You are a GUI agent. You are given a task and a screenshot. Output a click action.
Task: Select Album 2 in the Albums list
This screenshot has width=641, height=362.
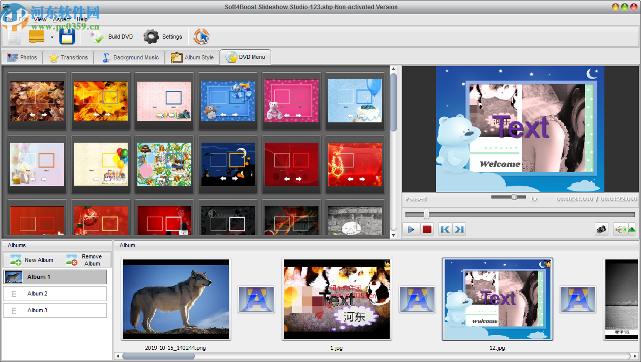click(54, 293)
